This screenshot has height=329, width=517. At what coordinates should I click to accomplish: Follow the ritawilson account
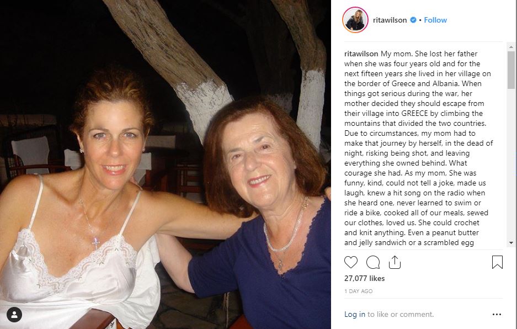[435, 20]
